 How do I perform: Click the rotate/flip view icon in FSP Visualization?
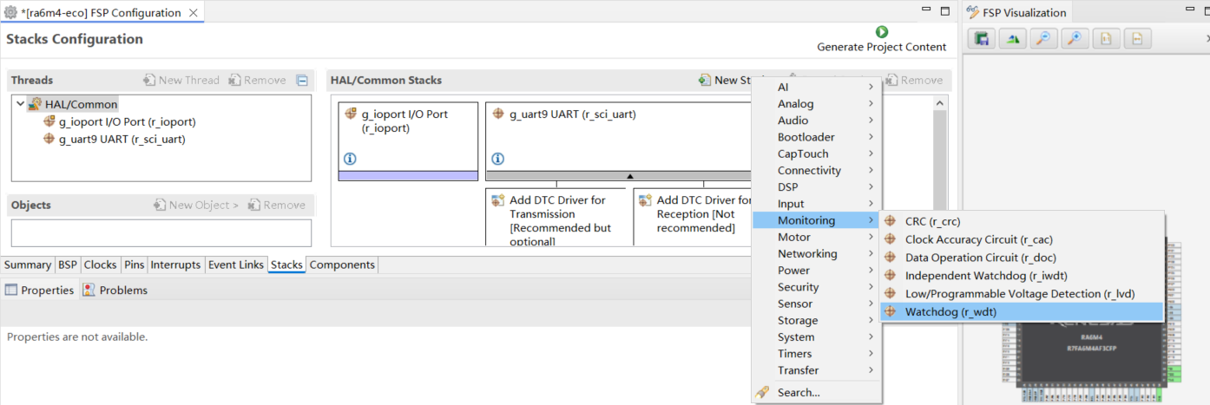click(x=1011, y=38)
